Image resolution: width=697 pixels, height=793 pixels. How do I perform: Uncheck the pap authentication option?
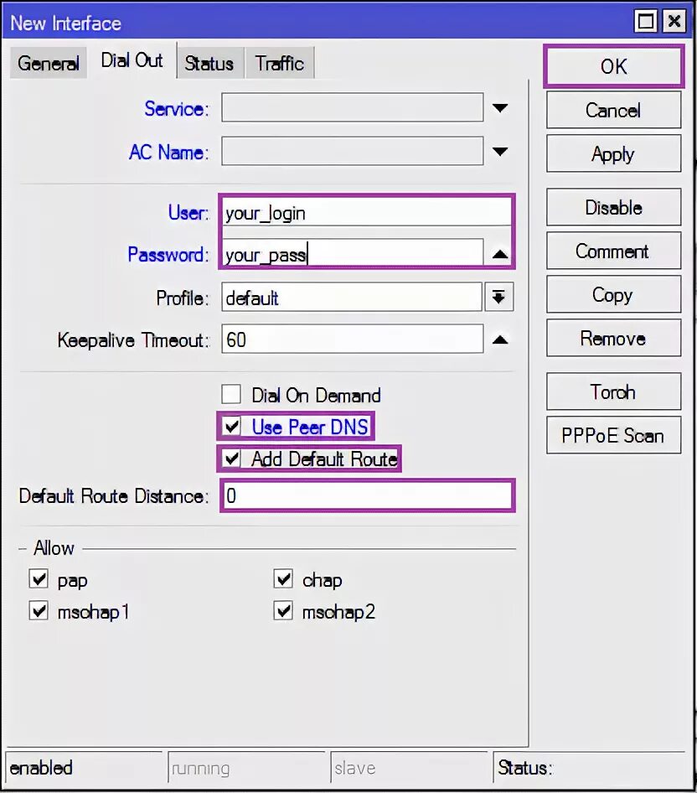click(x=39, y=578)
